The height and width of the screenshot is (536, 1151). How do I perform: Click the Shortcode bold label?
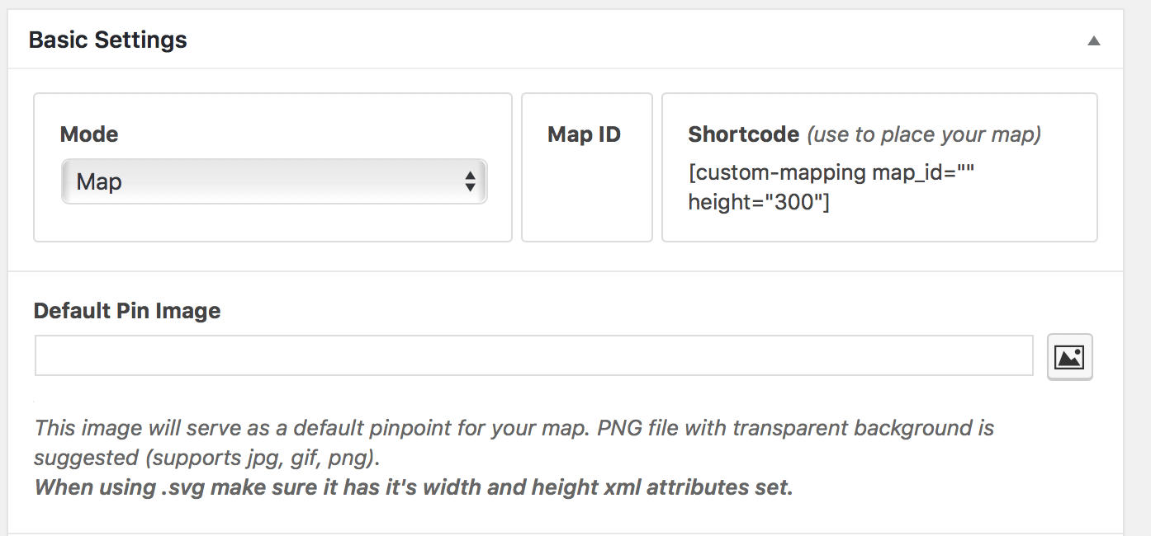[x=743, y=134]
